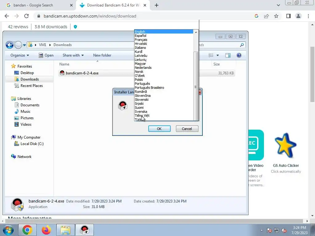Viewport: 315px width, 236px height.
Task: Select Network in navigation pane
Action: click(24, 156)
